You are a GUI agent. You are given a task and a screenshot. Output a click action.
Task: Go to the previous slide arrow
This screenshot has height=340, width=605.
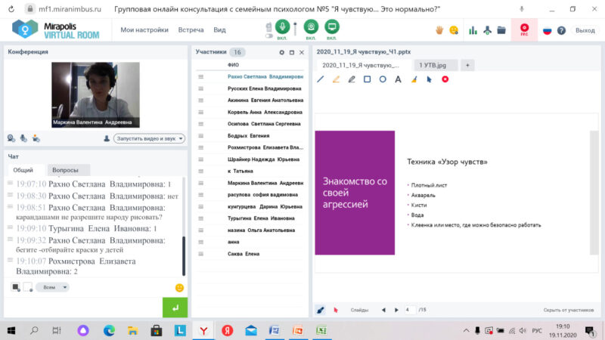point(383,310)
